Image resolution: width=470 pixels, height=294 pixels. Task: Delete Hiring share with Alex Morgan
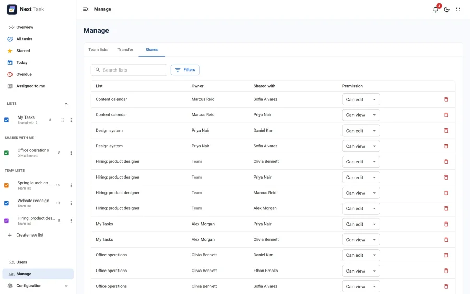(x=446, y=208)
